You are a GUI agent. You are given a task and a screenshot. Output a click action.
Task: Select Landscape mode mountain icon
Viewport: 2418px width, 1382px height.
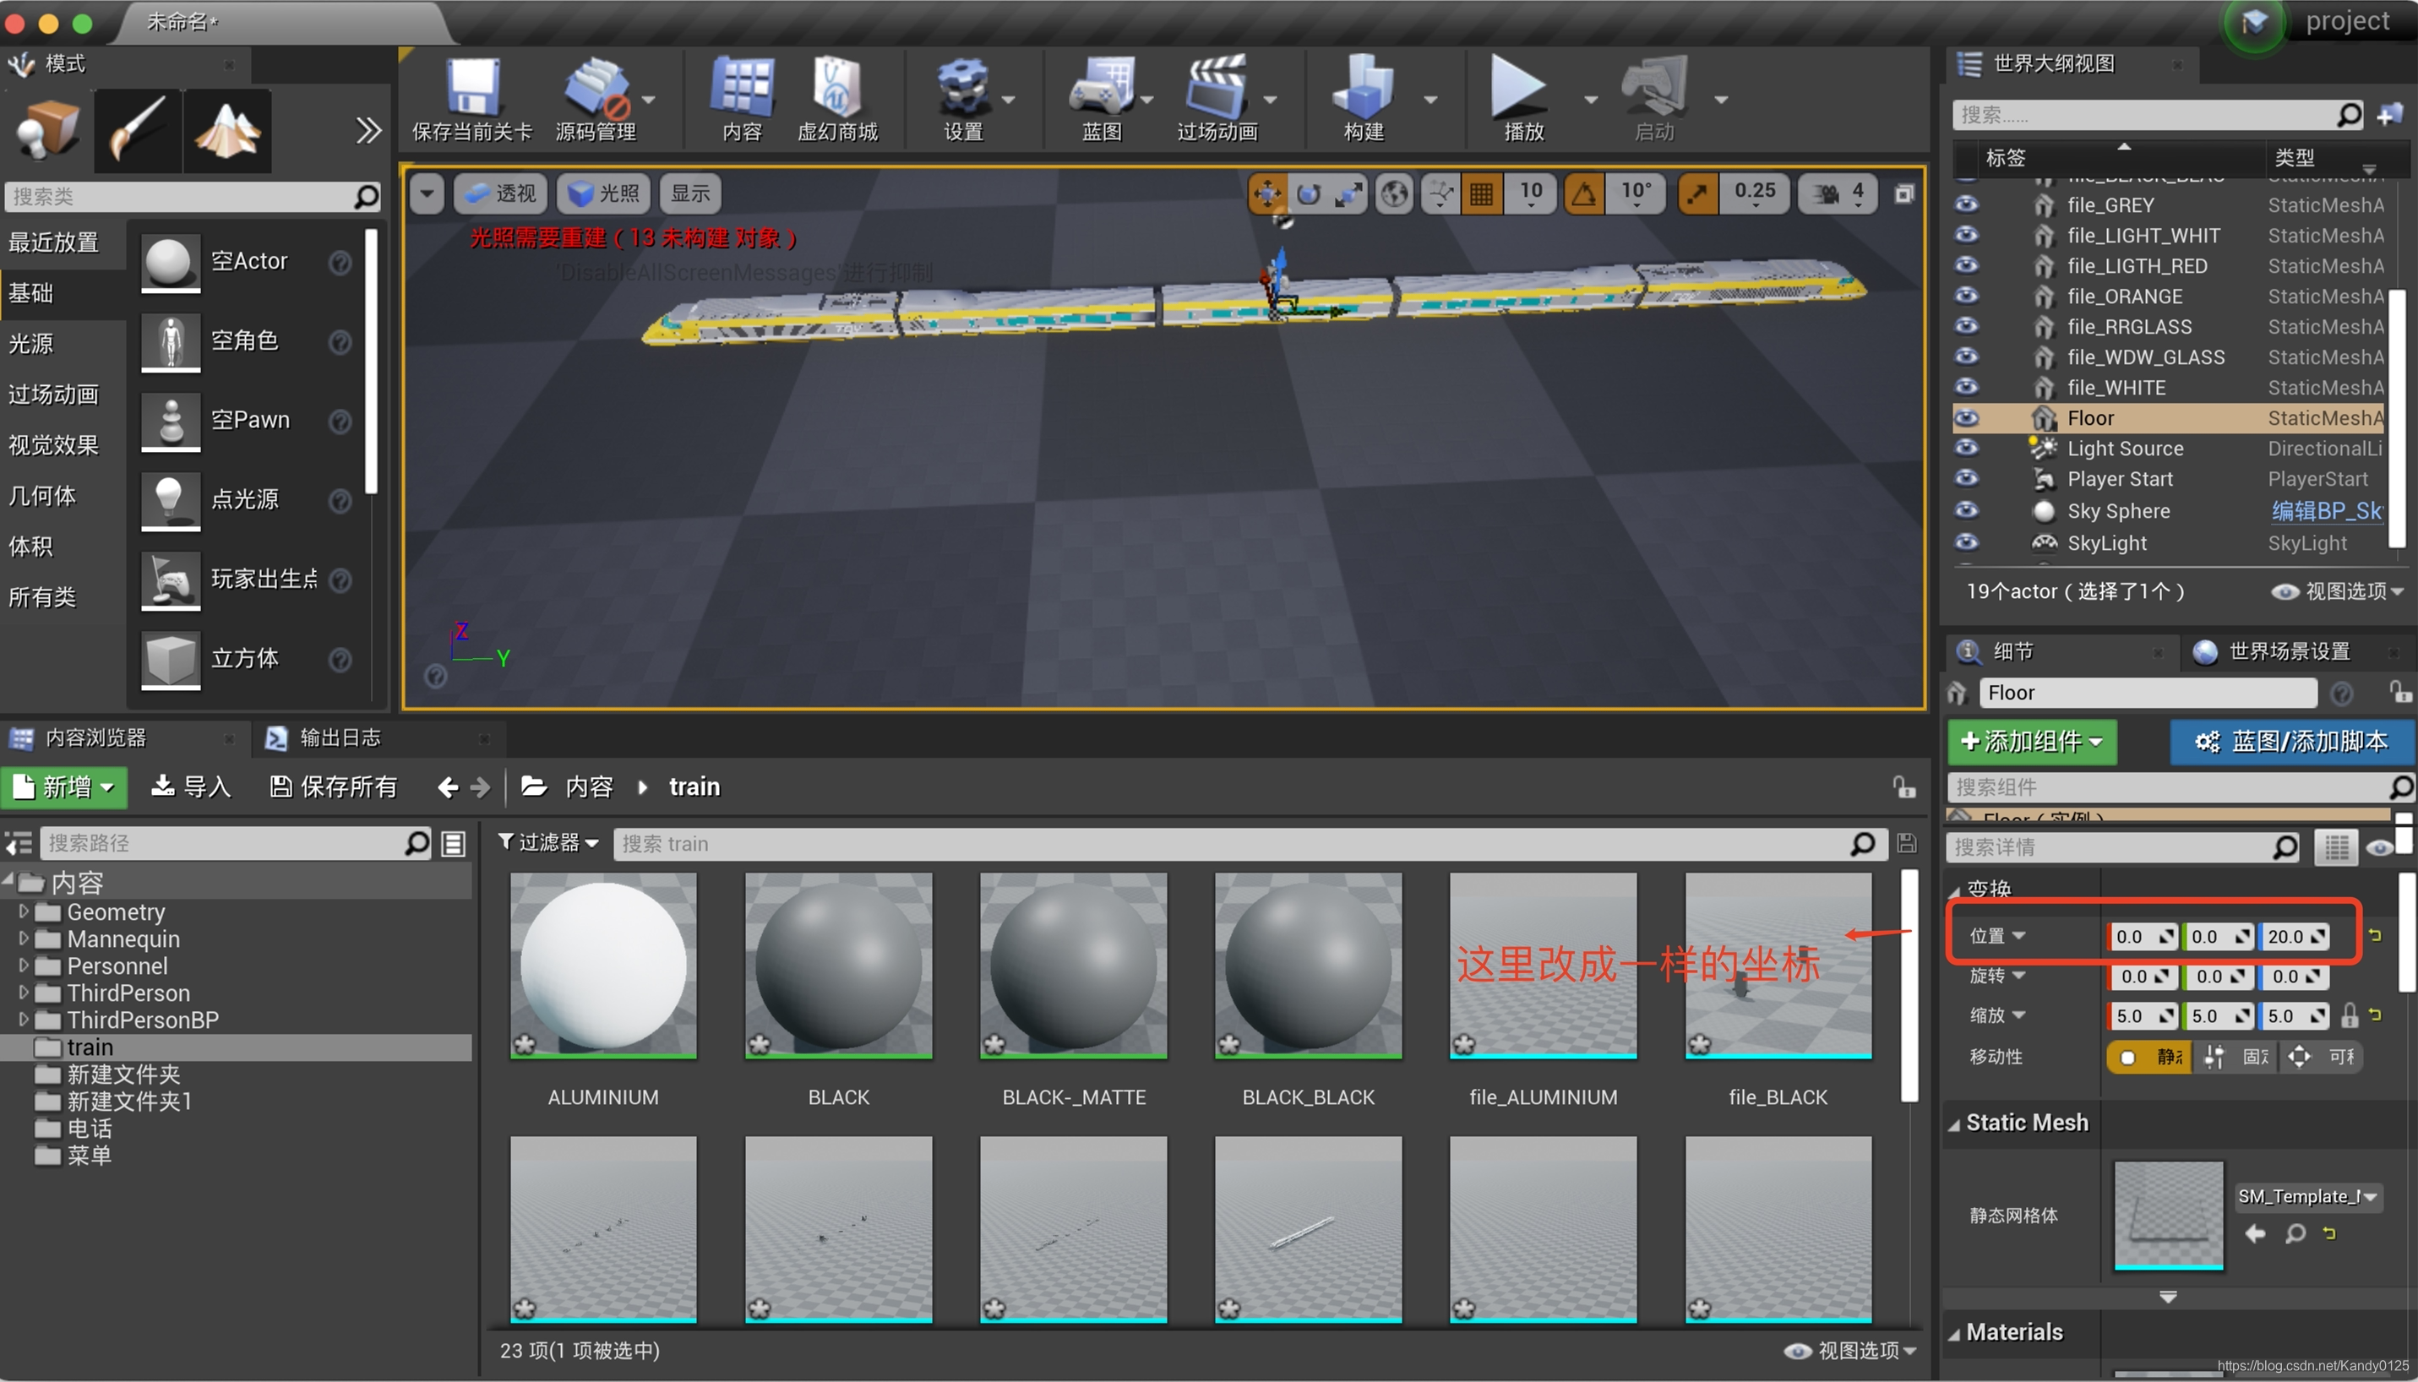pos(227,130)
